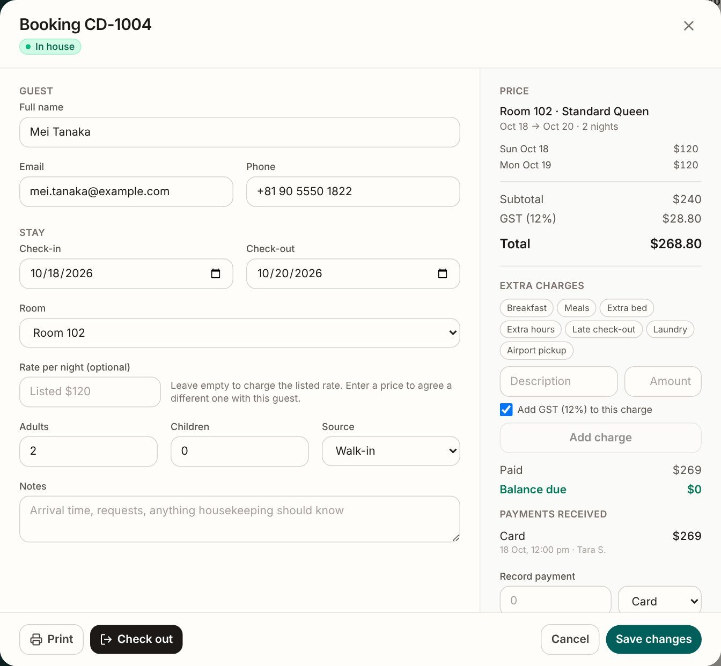Click the Adults count field

coord(89,451)
